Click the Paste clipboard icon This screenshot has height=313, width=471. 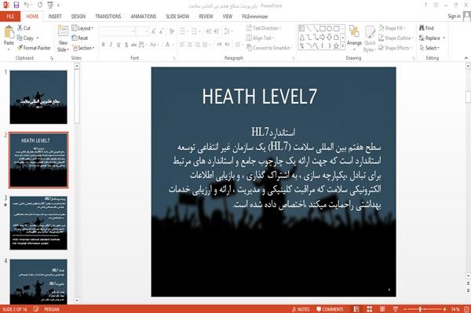9,32
